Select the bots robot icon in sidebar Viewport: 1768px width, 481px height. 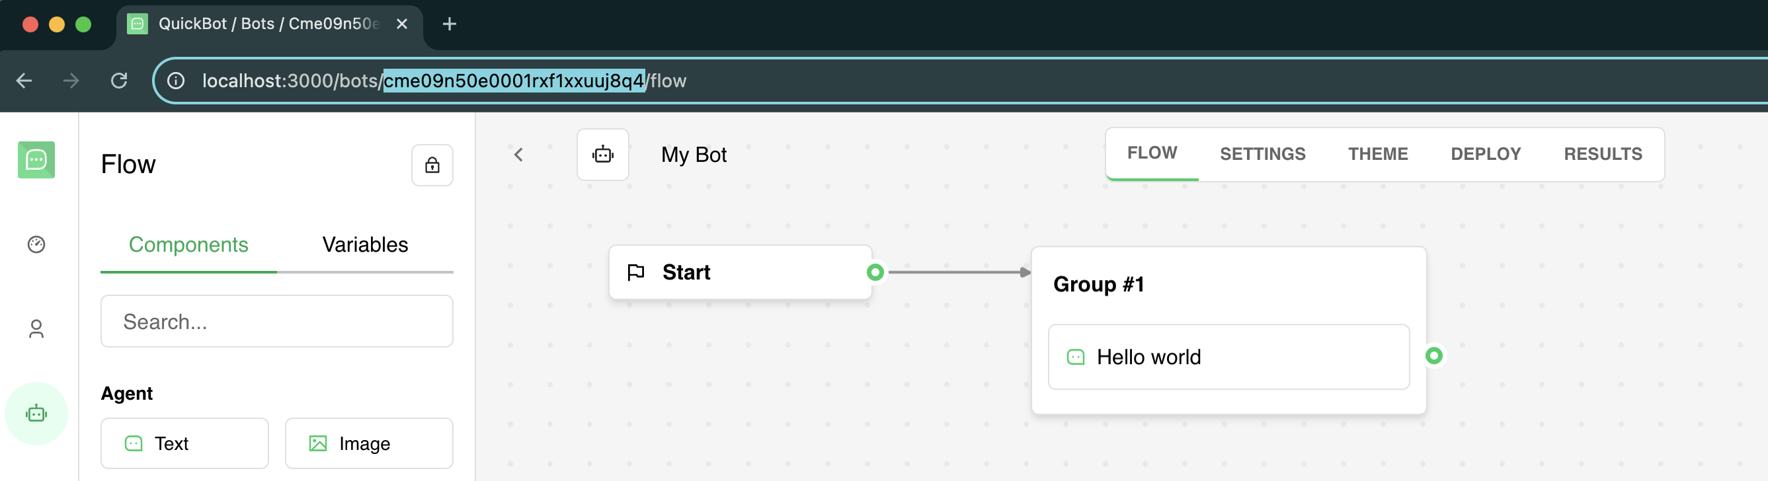coord(36,414)
